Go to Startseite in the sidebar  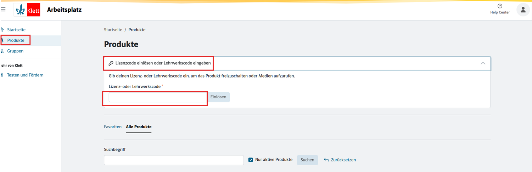click(x=16, y=30)
